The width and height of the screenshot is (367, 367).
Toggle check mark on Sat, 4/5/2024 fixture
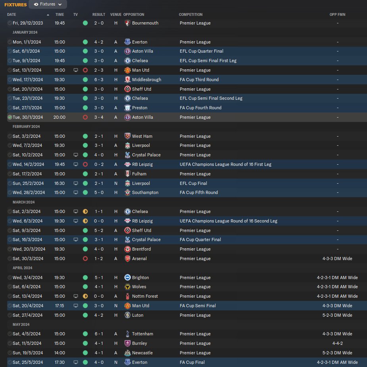pyautogui.click(x=10, y=334)
